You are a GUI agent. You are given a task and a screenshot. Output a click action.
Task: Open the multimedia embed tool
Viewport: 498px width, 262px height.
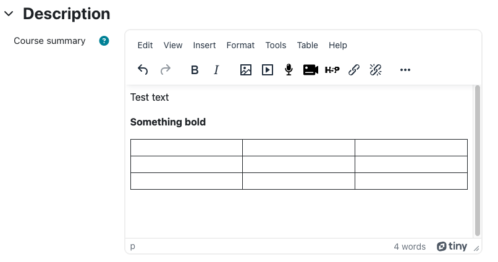[x=268, y=70]
